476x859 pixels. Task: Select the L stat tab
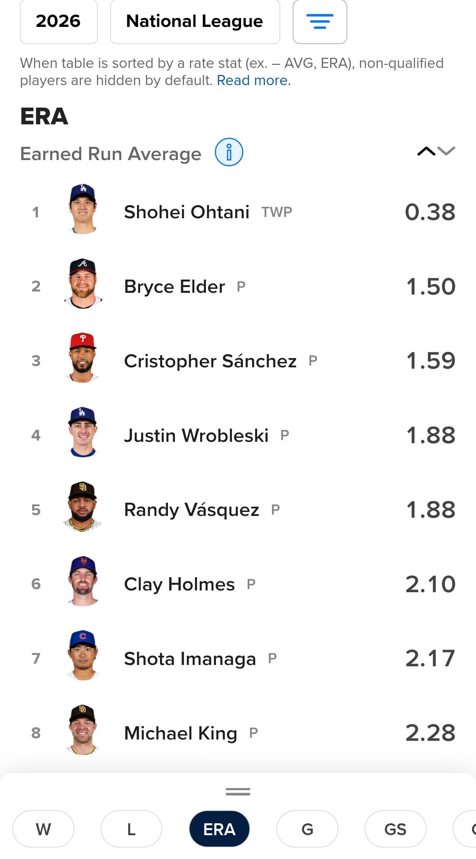pyautogui.click(x=131, y=829)
